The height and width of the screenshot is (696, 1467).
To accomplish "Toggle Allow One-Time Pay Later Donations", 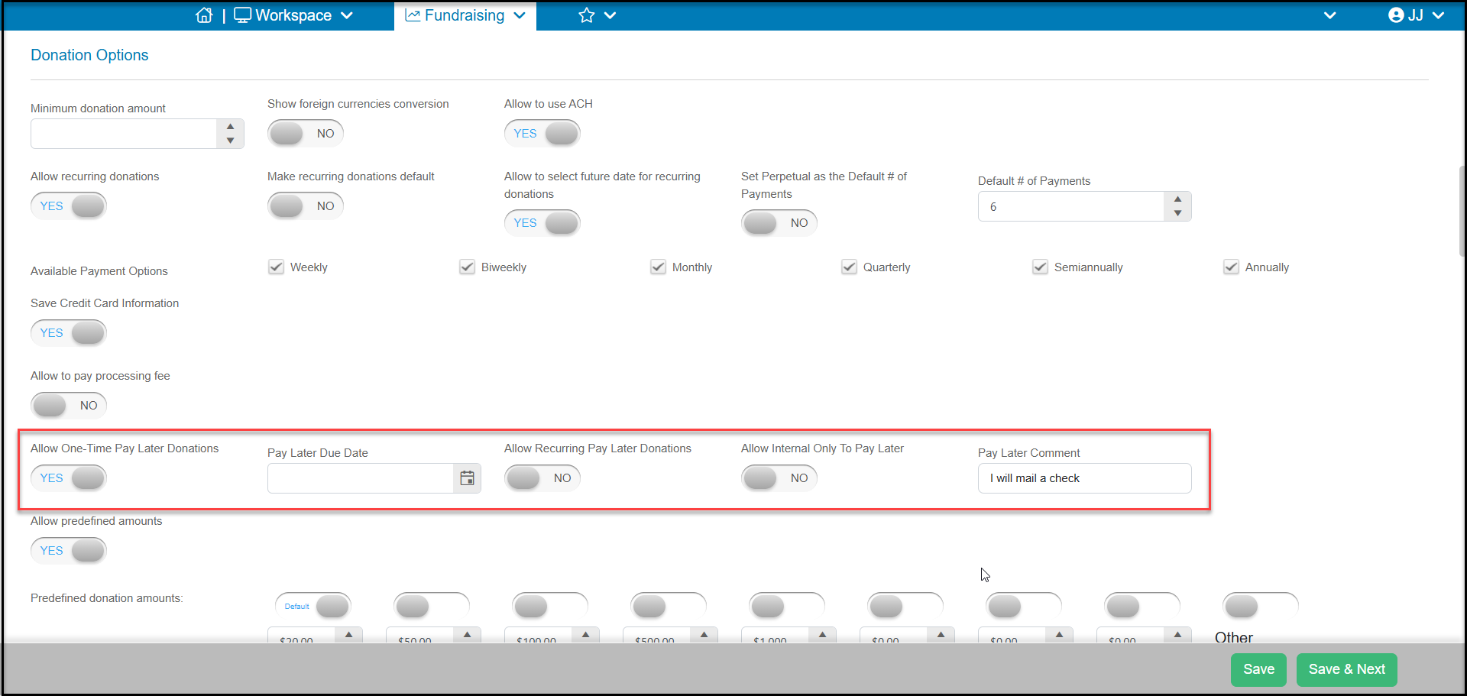I will click(69, 478).
